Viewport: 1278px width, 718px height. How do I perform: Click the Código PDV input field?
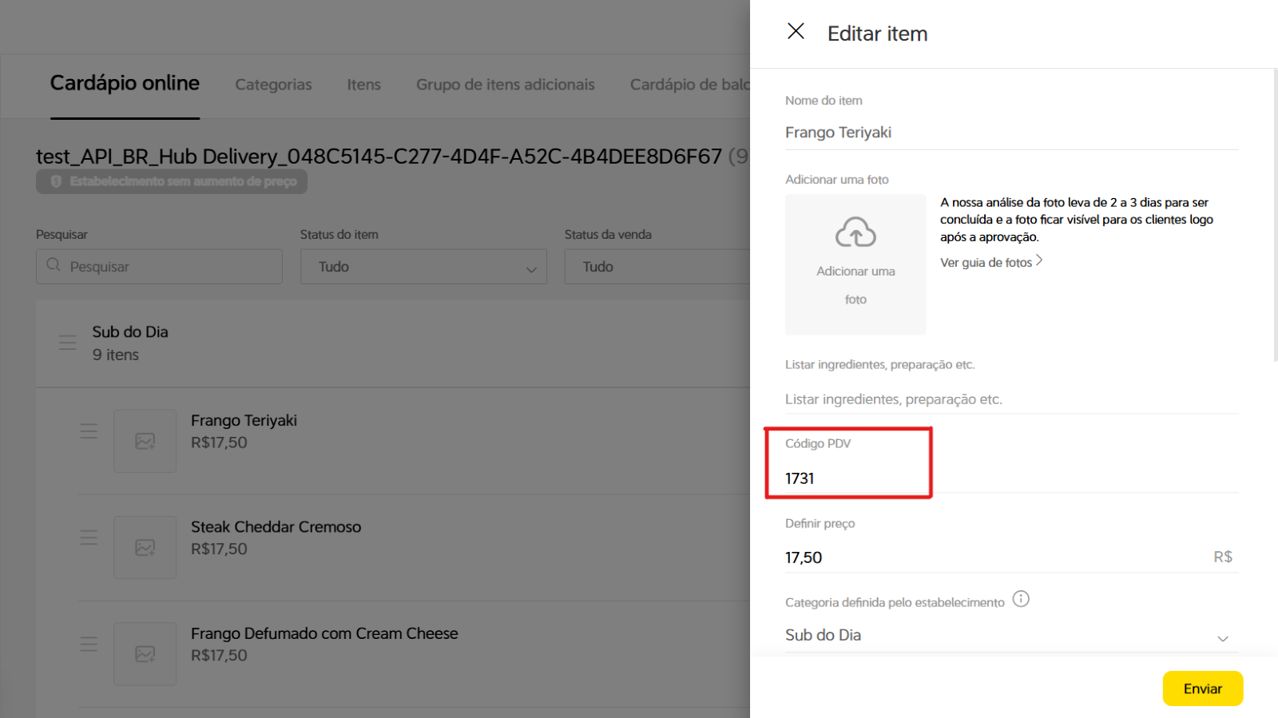pyautogui.click(x=1010, y=478)
